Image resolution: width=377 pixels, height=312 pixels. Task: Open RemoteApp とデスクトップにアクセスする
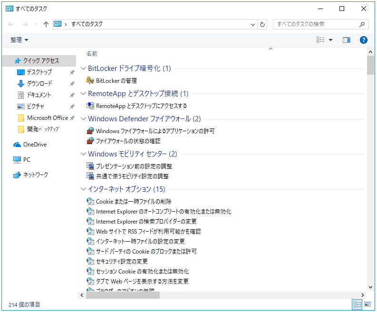[x=141, y=106]
